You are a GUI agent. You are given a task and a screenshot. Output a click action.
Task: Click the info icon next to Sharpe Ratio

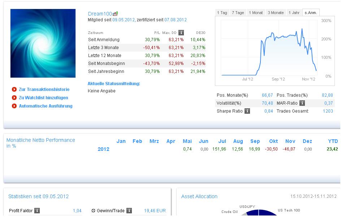[247, 111]
